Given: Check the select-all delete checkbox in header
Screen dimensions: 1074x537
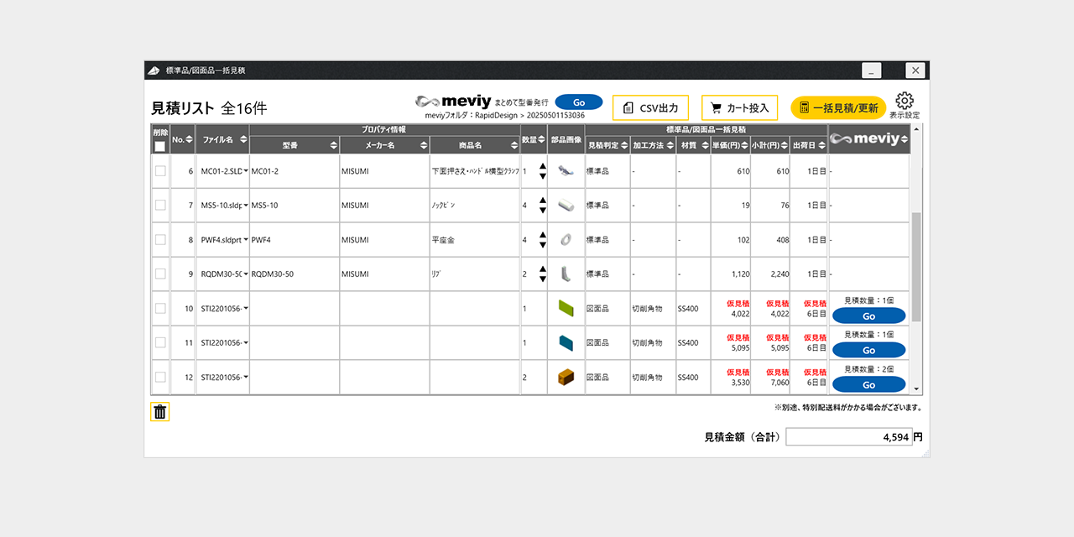Looking at the screenshot, I should click(x=160, y=147).
